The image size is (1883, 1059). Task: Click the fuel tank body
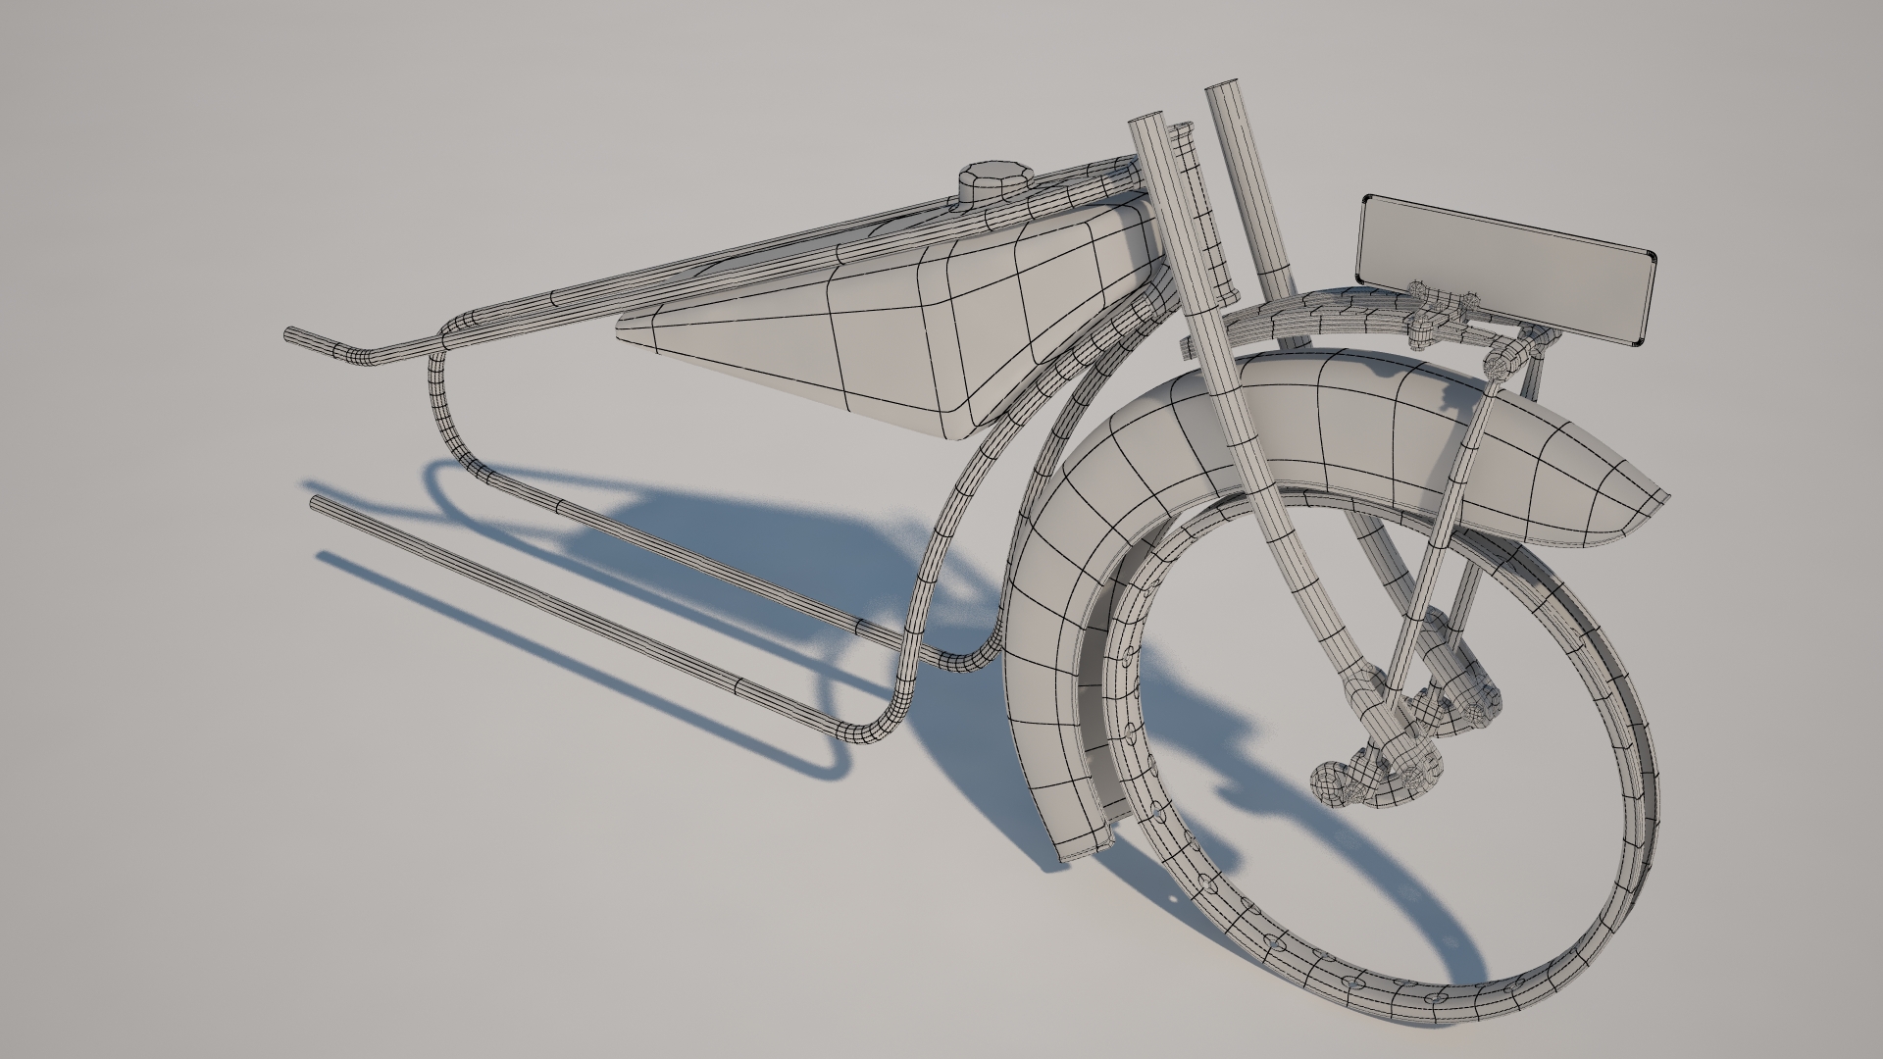pos(883,324)
